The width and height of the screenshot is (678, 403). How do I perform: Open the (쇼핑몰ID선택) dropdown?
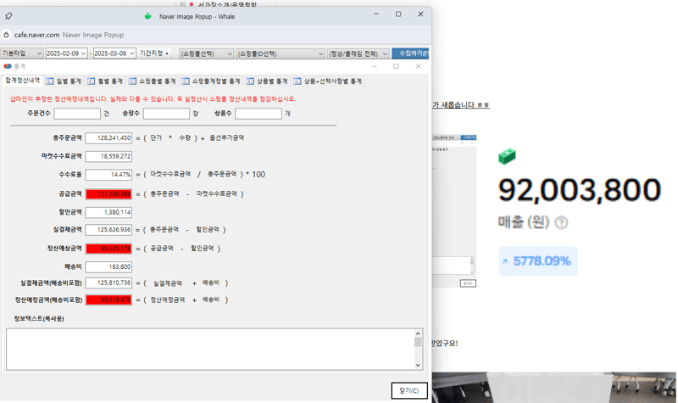coord(281,53)
